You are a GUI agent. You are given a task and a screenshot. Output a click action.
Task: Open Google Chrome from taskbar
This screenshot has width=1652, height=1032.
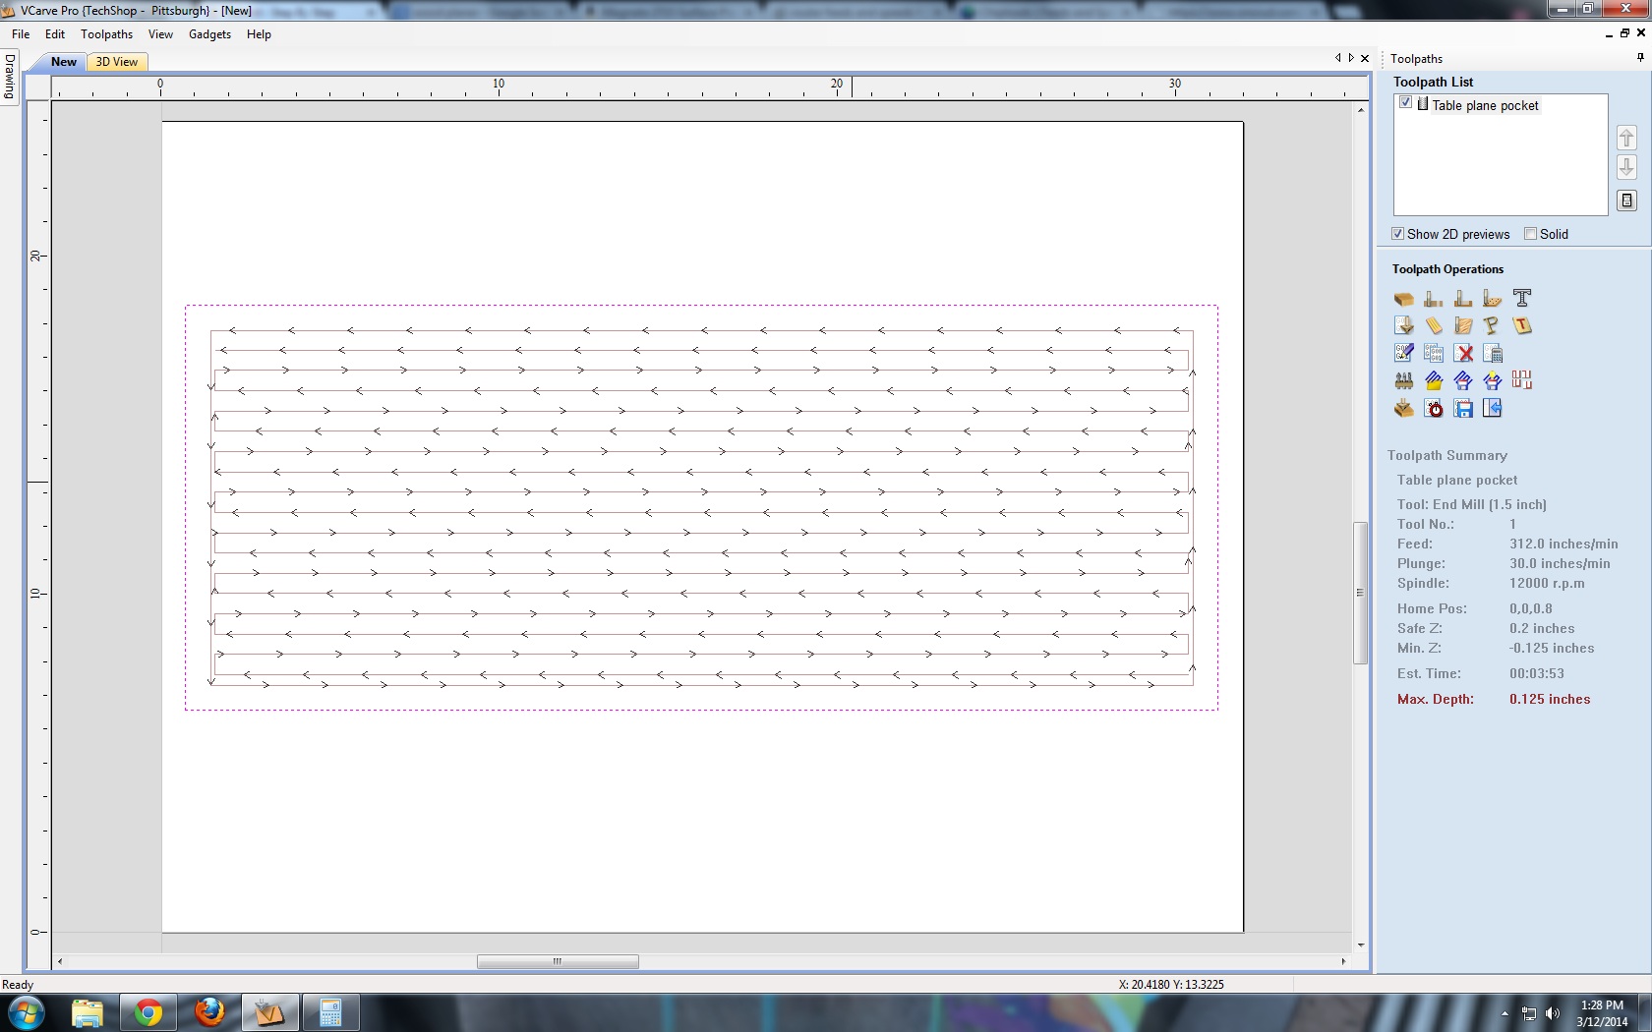[x=148, y=1012]
